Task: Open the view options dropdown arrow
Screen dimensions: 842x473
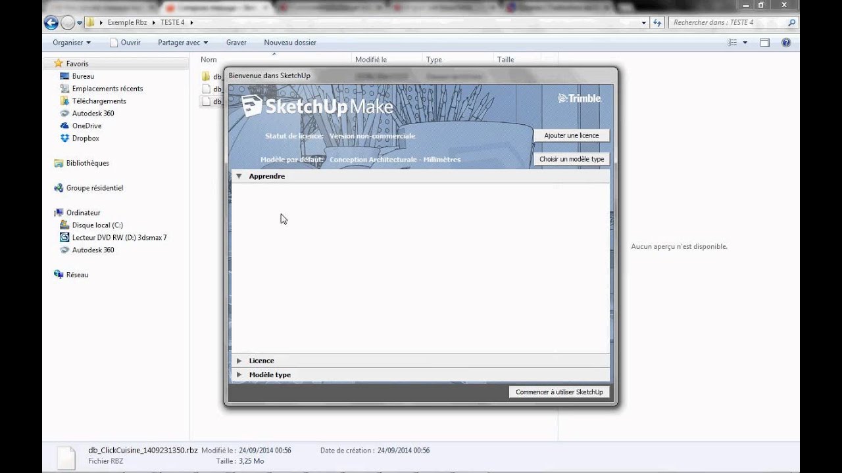Action: (x=745, y=43)
